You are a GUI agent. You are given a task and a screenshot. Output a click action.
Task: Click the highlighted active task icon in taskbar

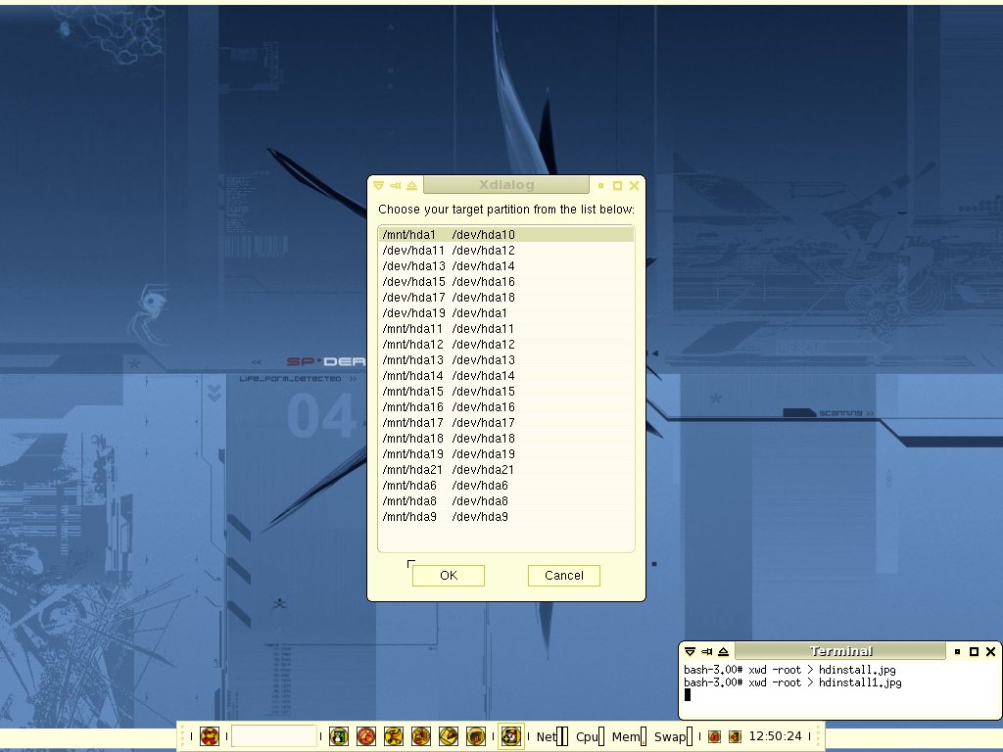pos(510,736)
